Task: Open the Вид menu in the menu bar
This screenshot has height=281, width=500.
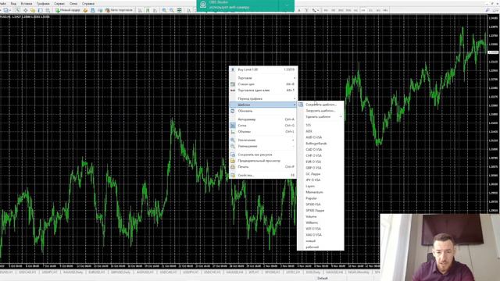Action: 13,3
